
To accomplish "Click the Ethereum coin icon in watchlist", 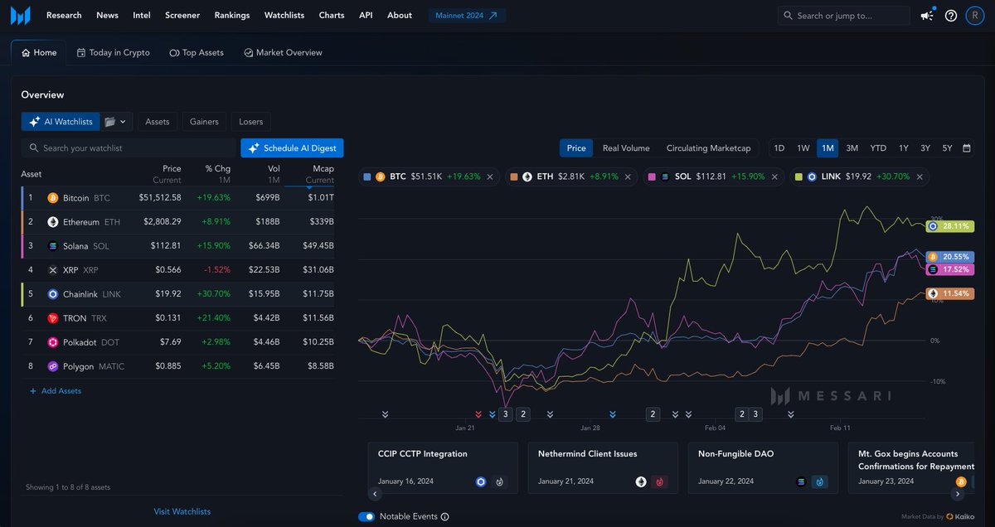I will 53,222.
